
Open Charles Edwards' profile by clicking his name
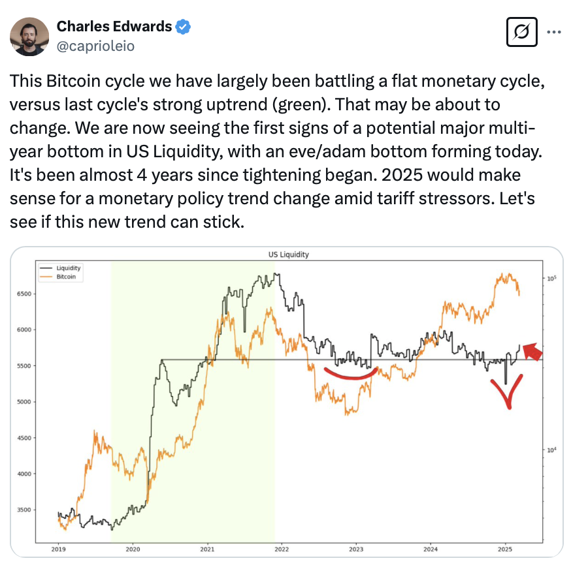pos(114,27)
